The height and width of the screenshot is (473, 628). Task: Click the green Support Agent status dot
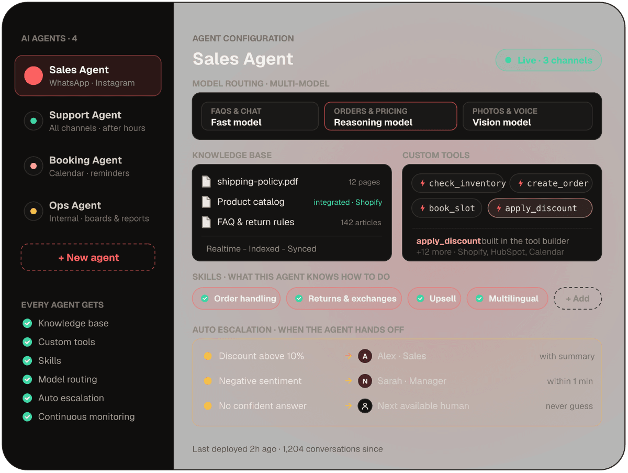[x=33, y=121]
